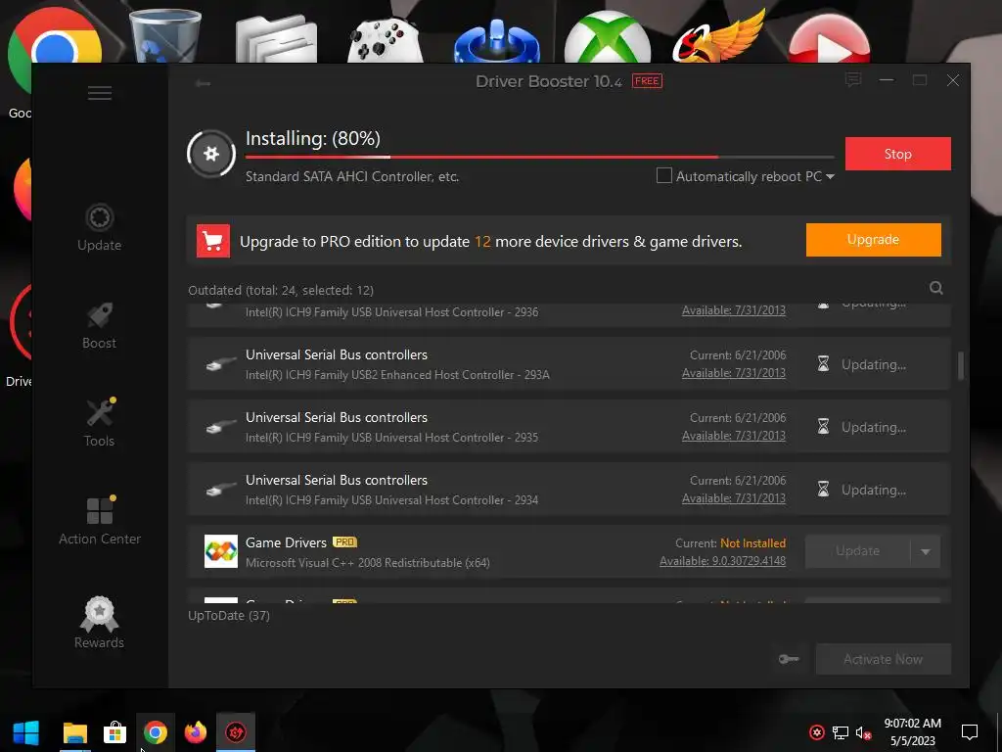Click the Visual C++ 2008 Game Drivers icon
The width and height of the screenshot is (1002, 752).
pyautogui.click(x=221, y=551)
